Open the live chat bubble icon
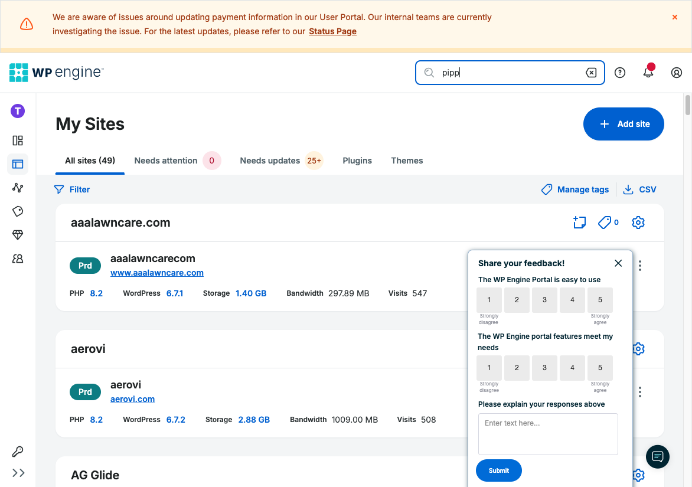692x487 pixels. [x=658, y=456]
